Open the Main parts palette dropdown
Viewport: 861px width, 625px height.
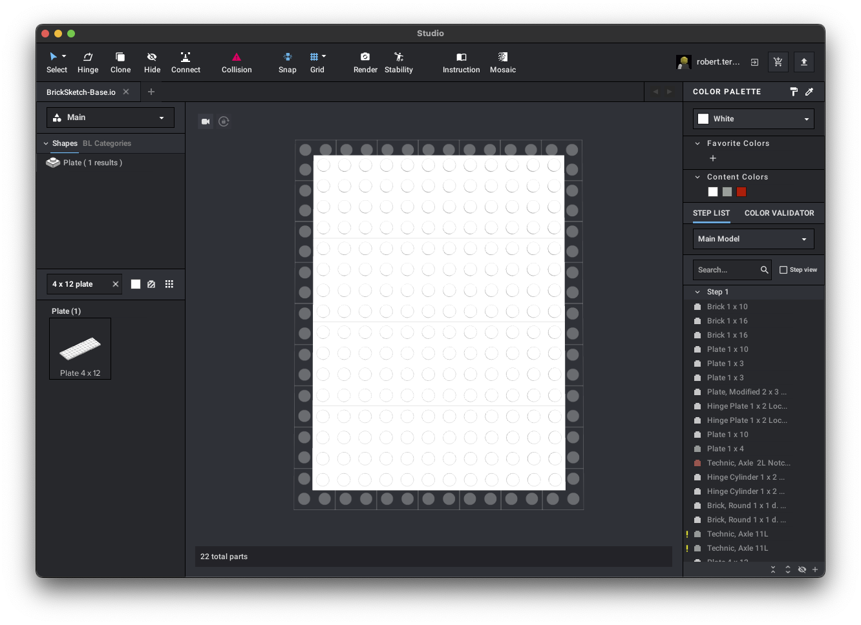111,118
